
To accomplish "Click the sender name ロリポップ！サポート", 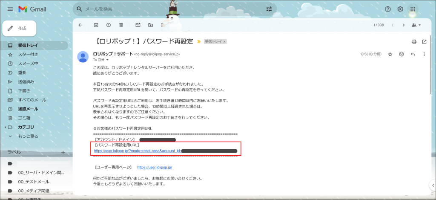I will point(113,54).
